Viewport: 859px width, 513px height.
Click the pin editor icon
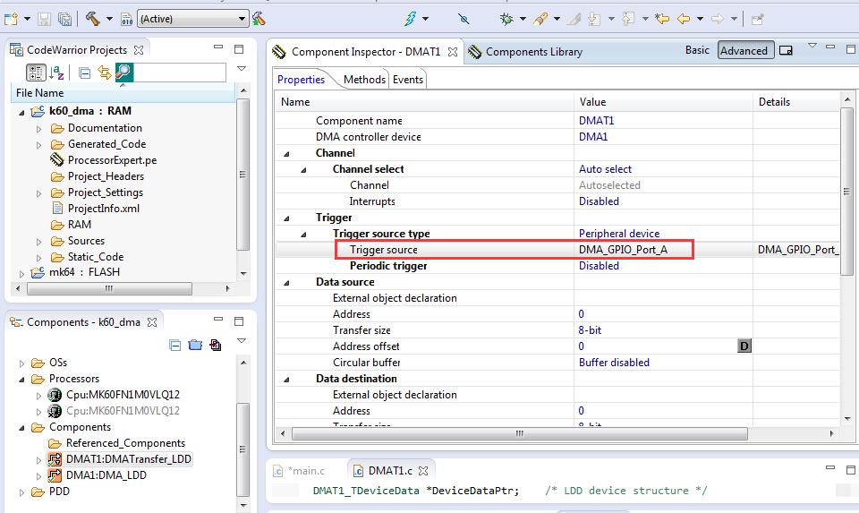758,19
